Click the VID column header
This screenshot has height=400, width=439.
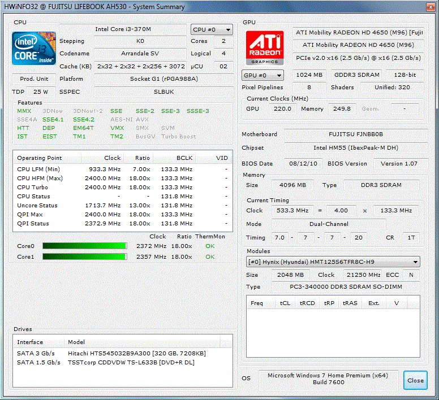point(213,158)
